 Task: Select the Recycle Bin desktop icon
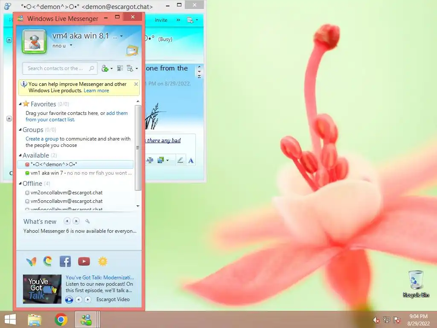click(x=416, y=284)
